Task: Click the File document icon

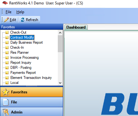Action: 6,102
